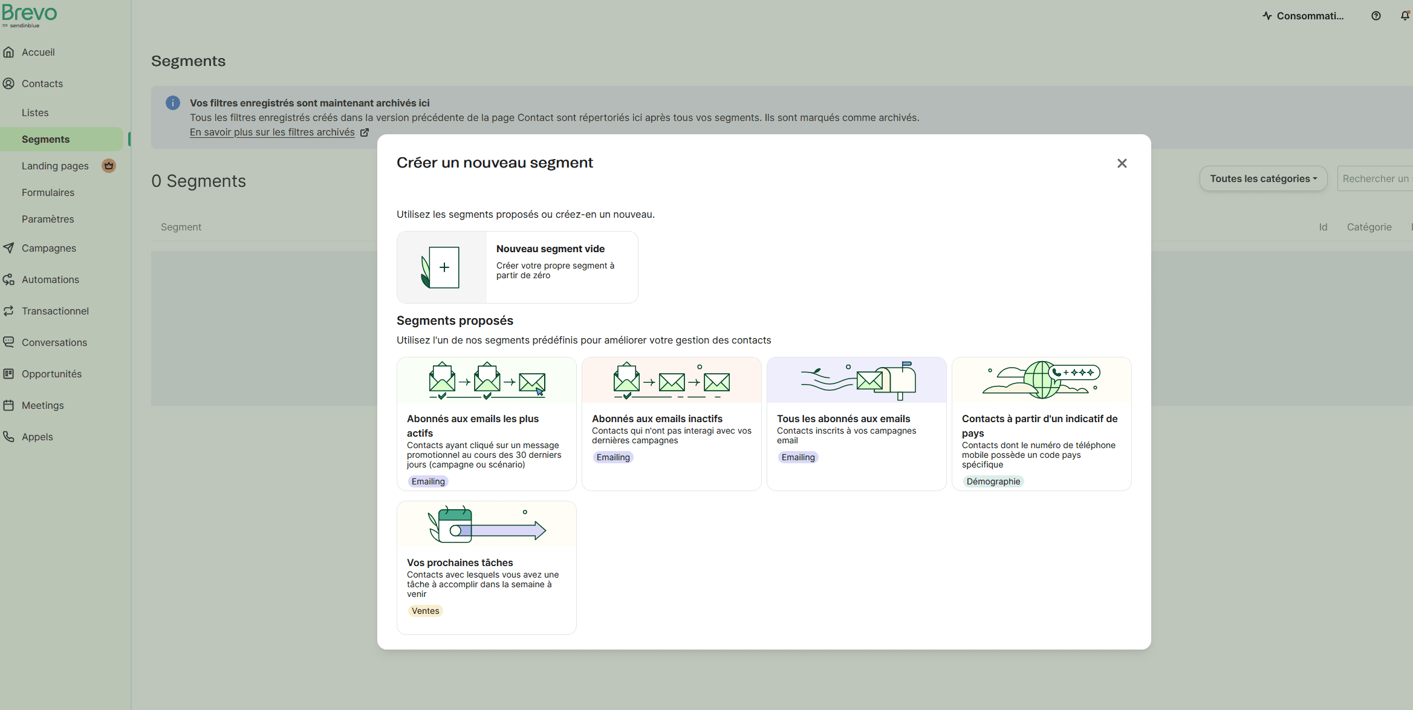Viewport: 1413px width, 710px height.
Task: Open Landing pages in the sidebar
Action: (x=55, y=166)
